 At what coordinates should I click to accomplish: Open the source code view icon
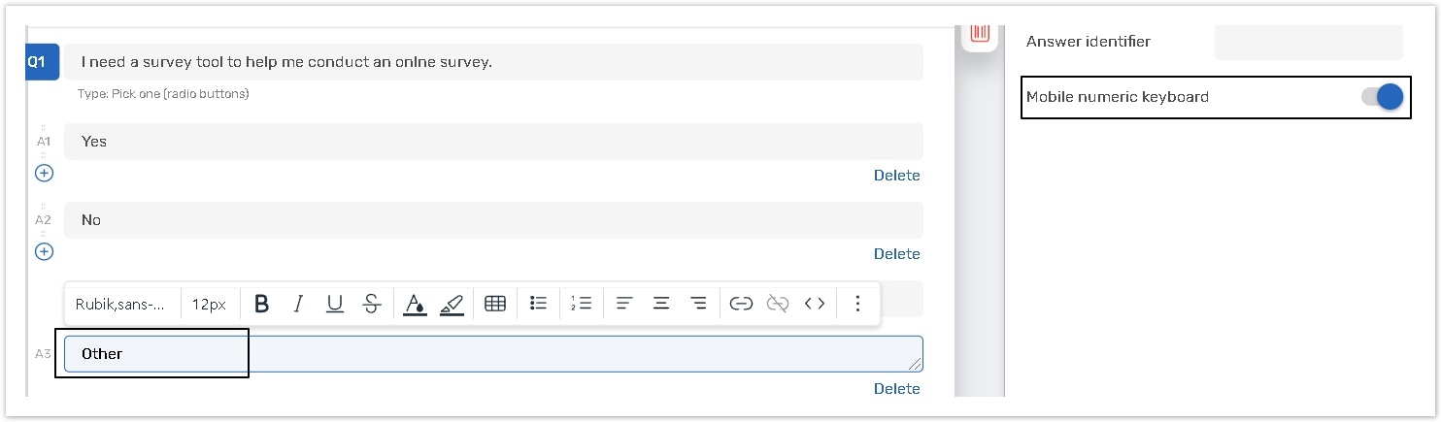815,304
